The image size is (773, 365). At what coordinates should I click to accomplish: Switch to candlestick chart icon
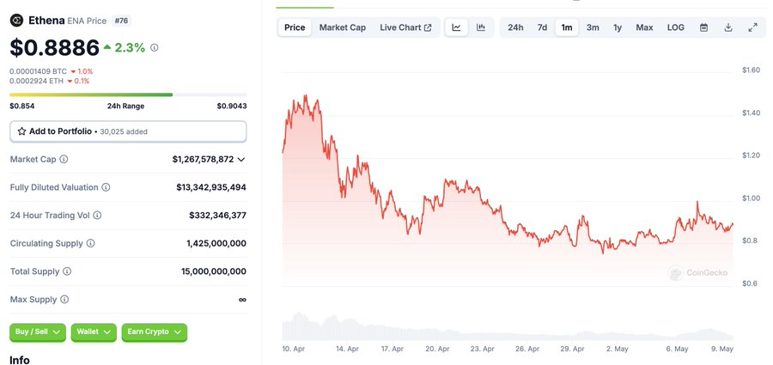click(481, 27)
